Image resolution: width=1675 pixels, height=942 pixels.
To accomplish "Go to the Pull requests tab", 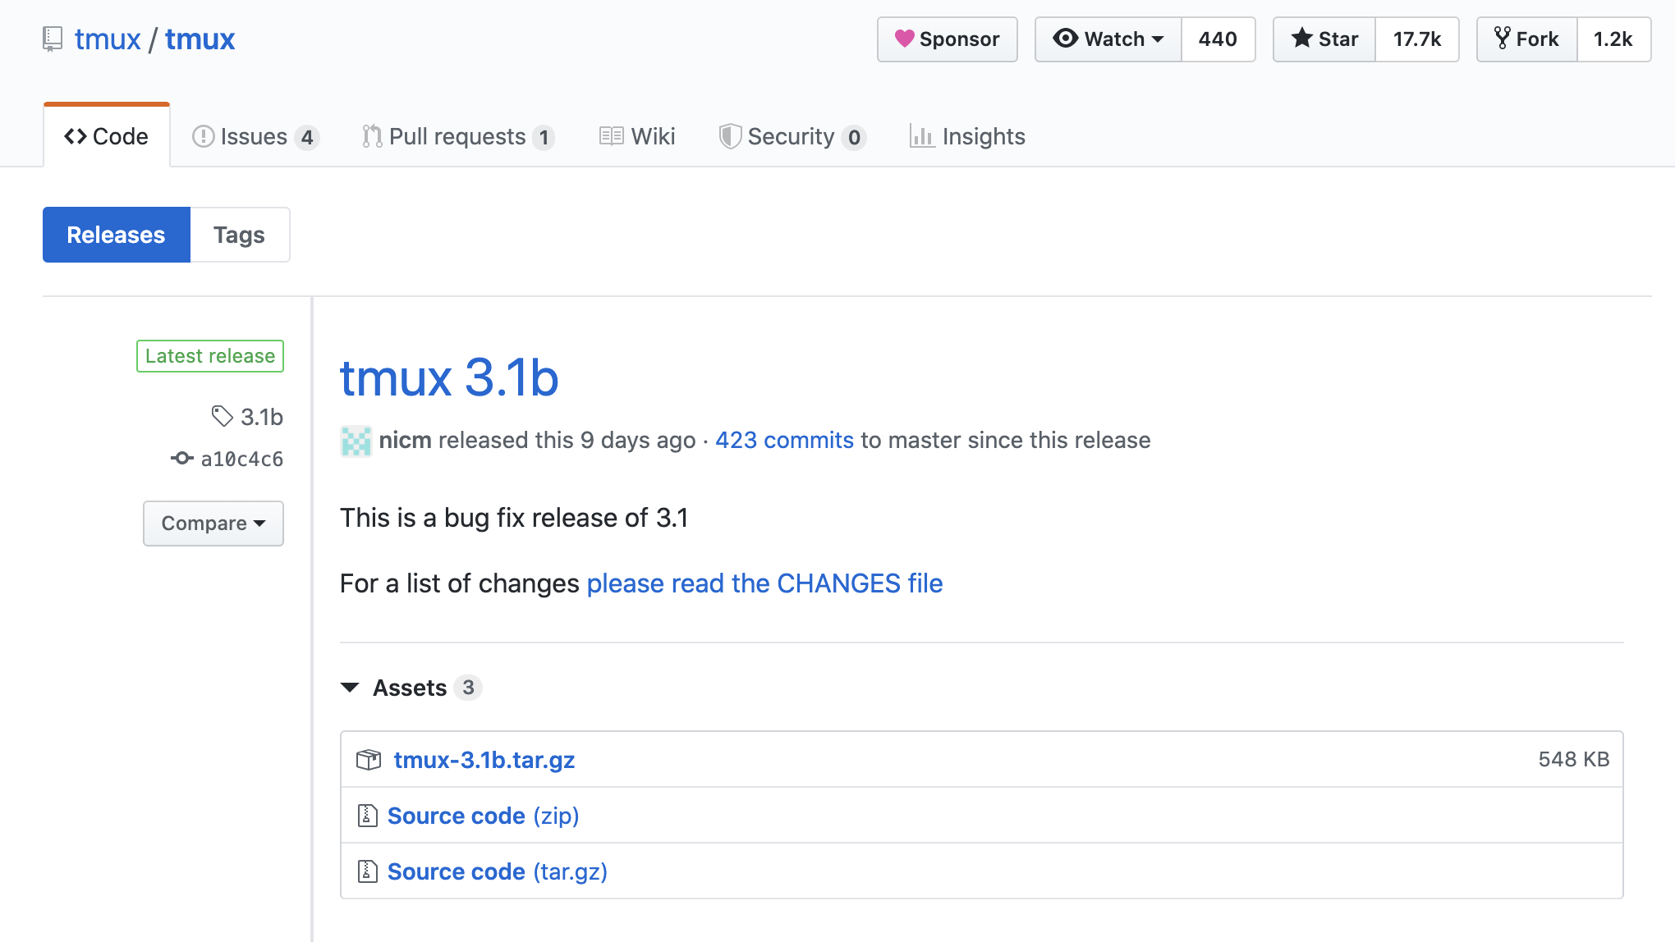I will coord(457,136).
